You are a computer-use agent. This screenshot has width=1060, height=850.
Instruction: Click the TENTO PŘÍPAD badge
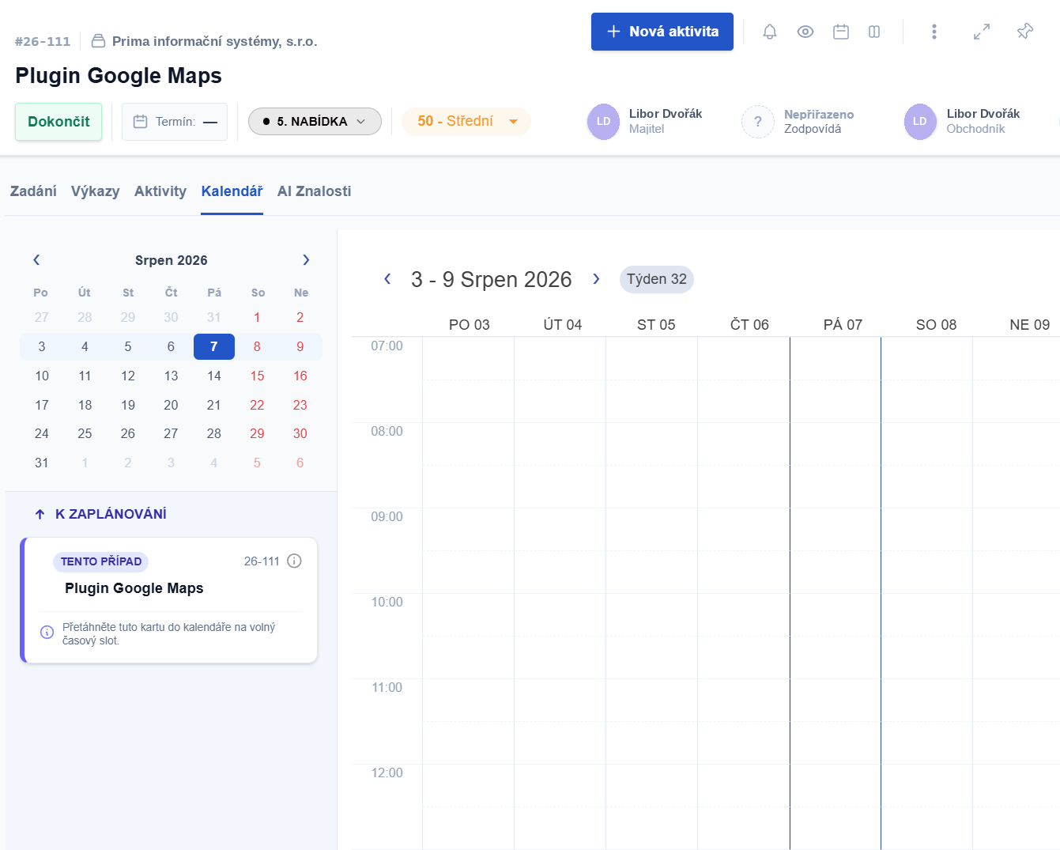click(x=101, y=561)
